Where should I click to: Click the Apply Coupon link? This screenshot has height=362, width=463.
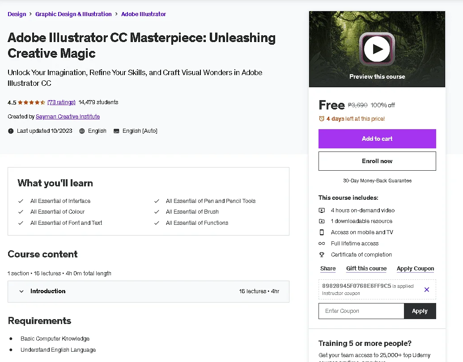pyautogui.click(x=415, y=269)
